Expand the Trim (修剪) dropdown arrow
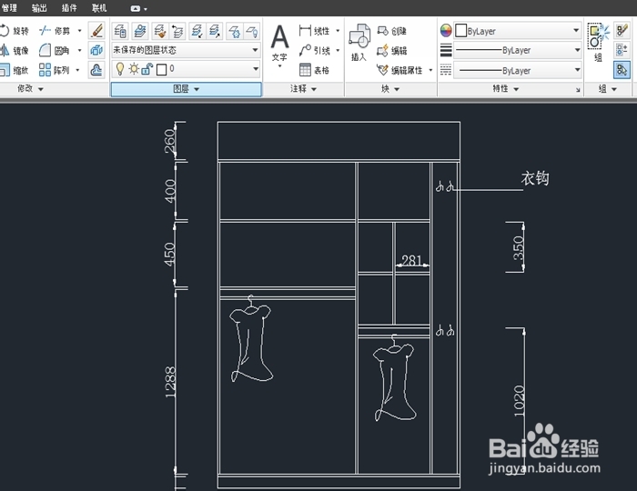 click(80, 31)
